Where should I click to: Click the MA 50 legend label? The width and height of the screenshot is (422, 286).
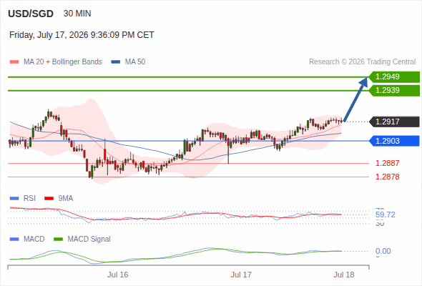coord(135,62)
